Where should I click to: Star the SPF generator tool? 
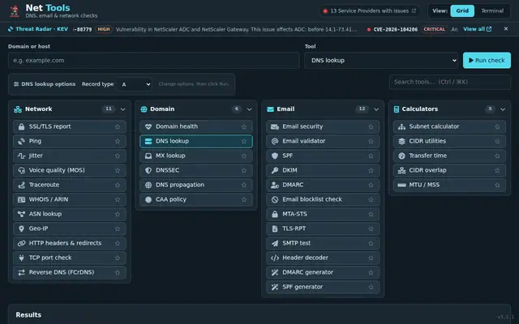[371, 287]
